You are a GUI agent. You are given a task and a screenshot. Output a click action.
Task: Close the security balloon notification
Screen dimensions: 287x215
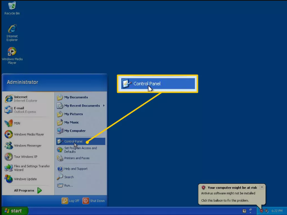pos(262,187)
